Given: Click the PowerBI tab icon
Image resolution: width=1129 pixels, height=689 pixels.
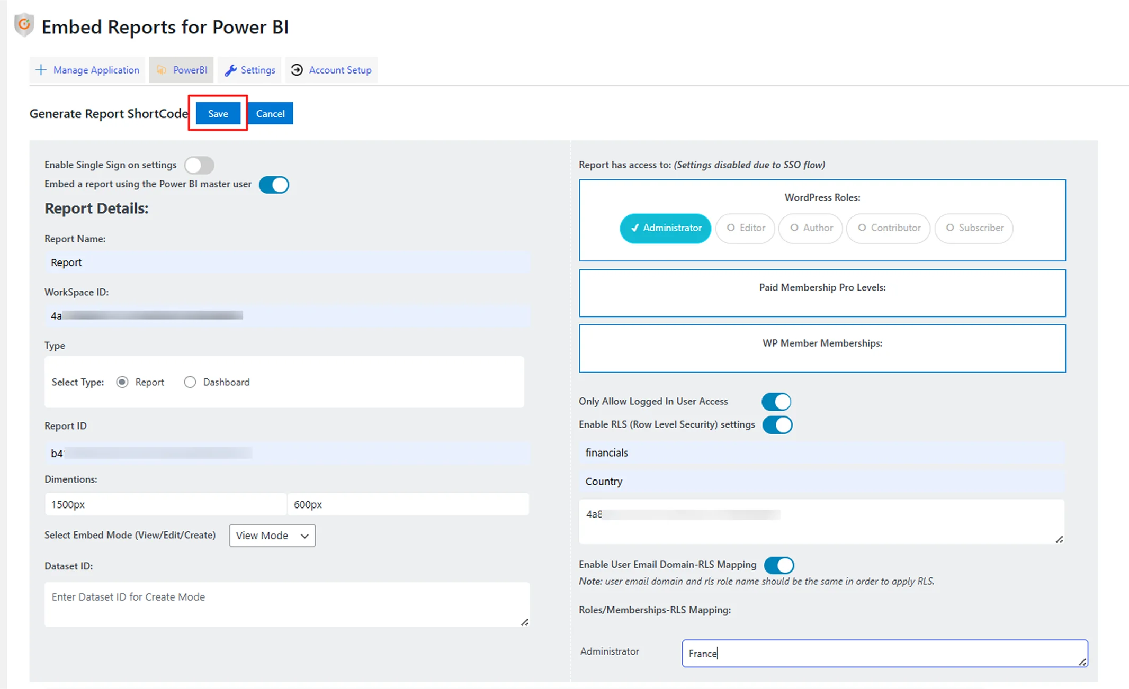Looking at the screenshot, I should pos(162,70).
